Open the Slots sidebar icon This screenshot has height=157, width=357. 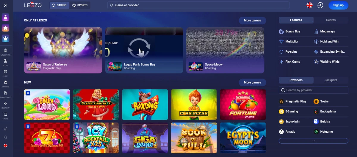tap(5, 63)
